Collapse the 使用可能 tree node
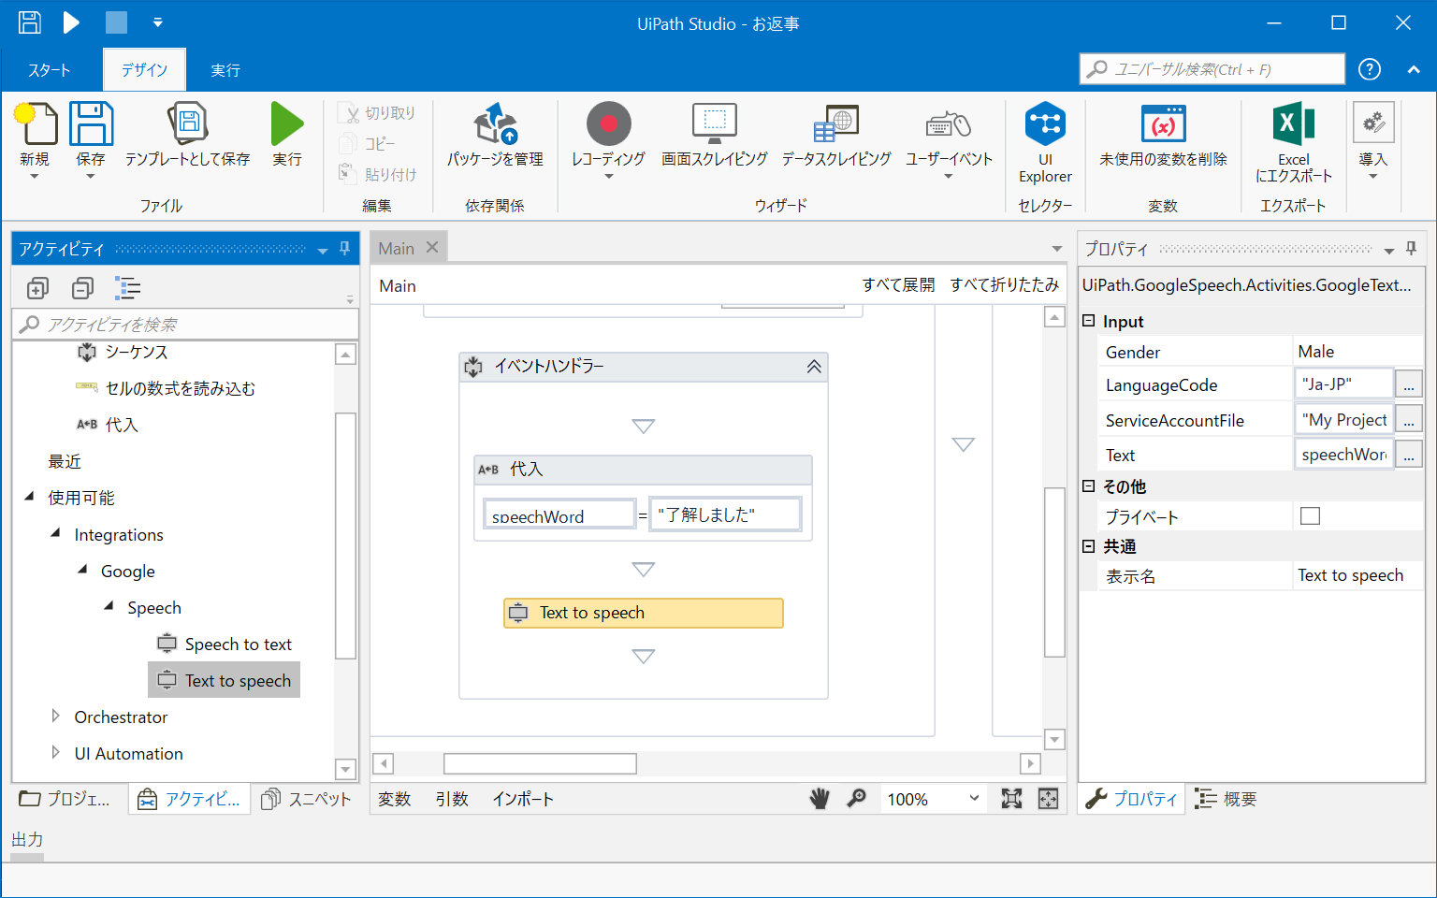Viewport: 1437px width, 898px height. pos(29,497)
